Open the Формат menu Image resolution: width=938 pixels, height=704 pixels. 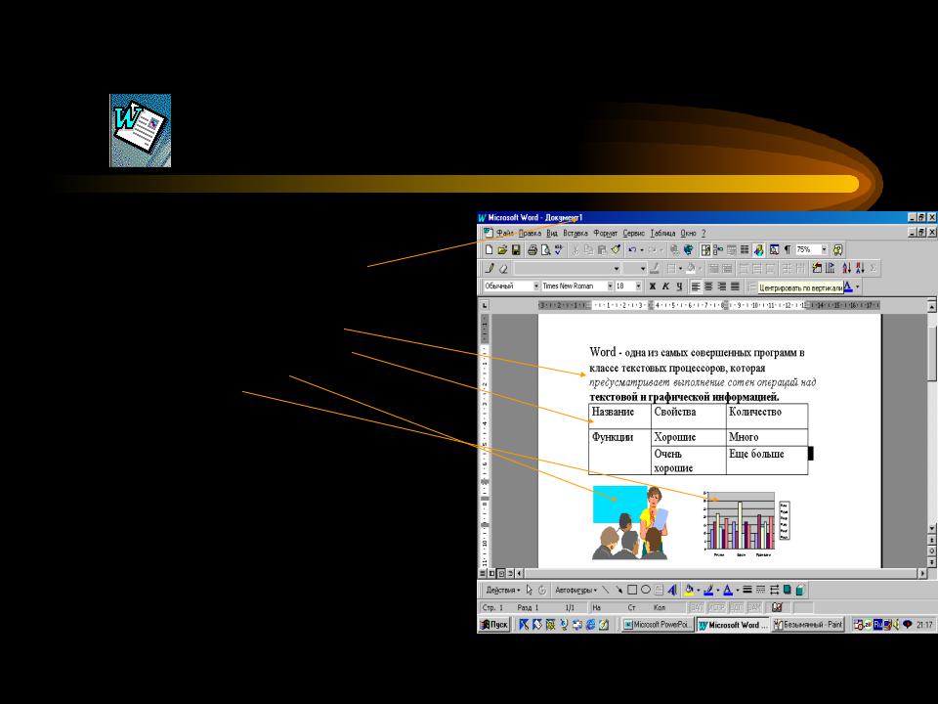click(x=606, y=233)
